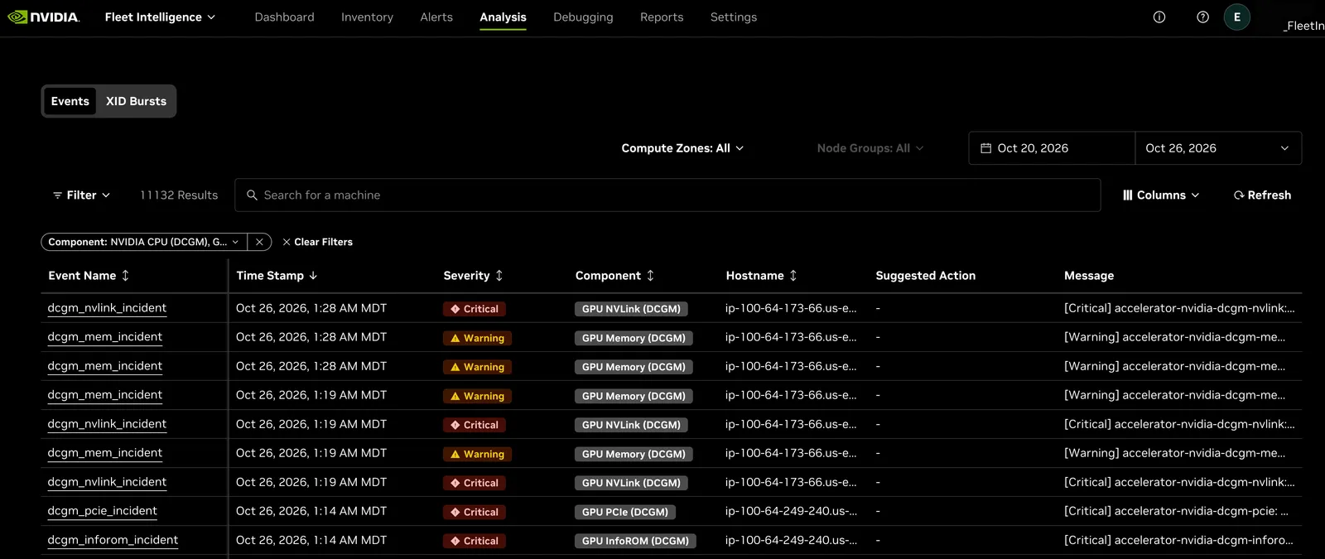
Task: Open the info circle icon in header
Action: click(x=1159, y=17)
